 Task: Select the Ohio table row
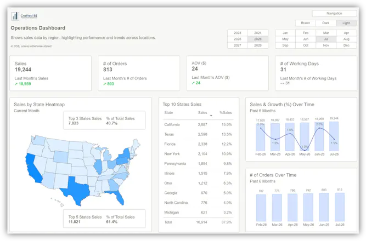pos(198,183)
